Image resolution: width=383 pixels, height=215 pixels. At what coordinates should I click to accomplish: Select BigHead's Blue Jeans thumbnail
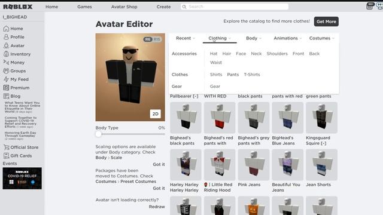click(x=287, y=118)
